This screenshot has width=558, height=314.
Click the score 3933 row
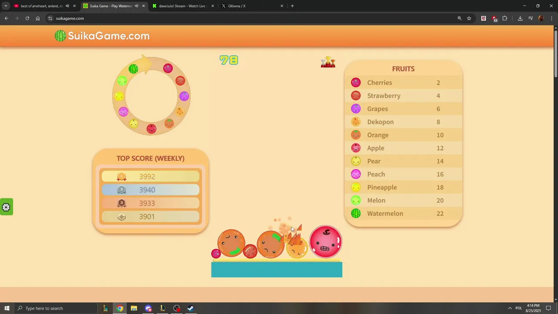(150, 203)
